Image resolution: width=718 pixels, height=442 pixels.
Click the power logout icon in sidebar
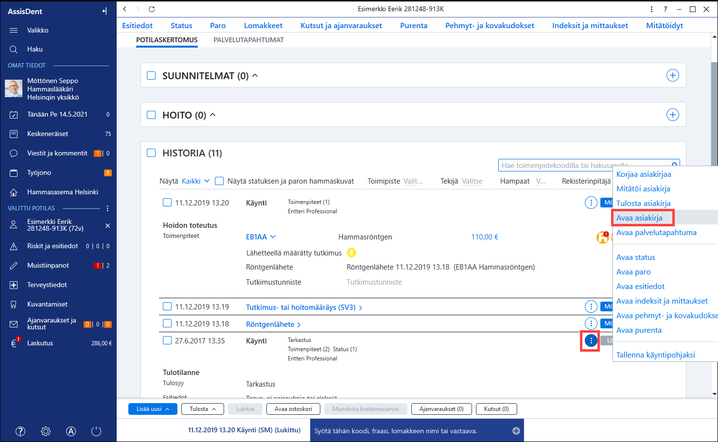pos(96,431)
